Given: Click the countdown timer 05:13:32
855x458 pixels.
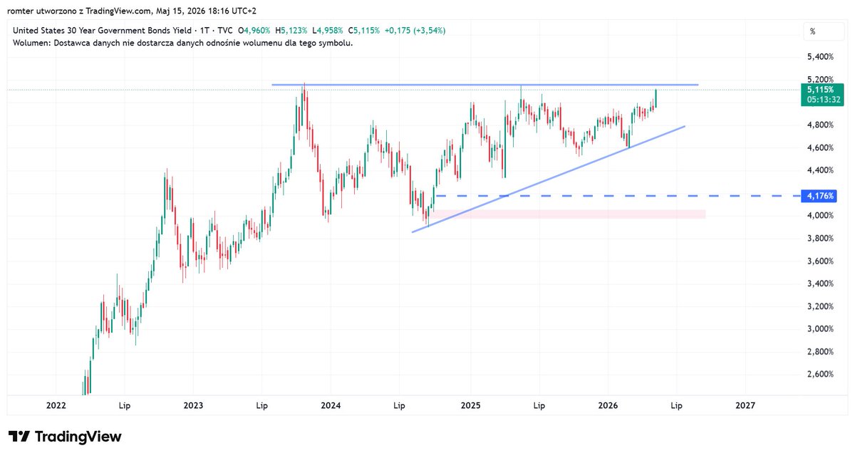Looking at the screenshot, I should tap(824, 100).
